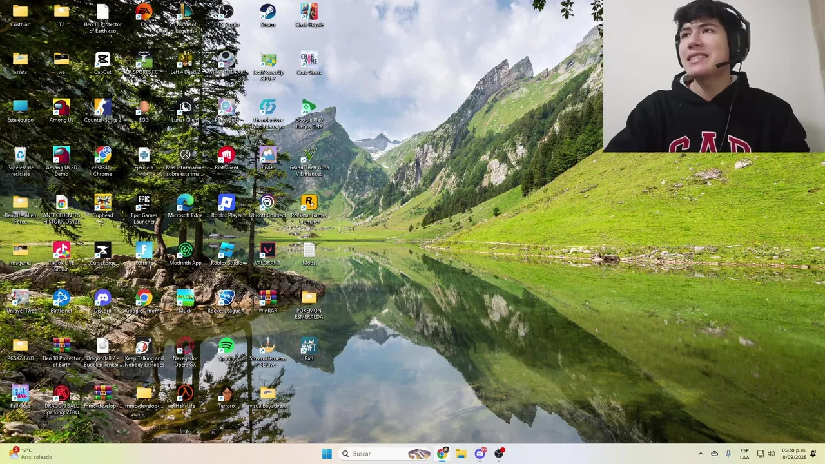This screenshot has height=464, width=825.
Task: Open Discord from the taskbar
Action: point(480,454)
